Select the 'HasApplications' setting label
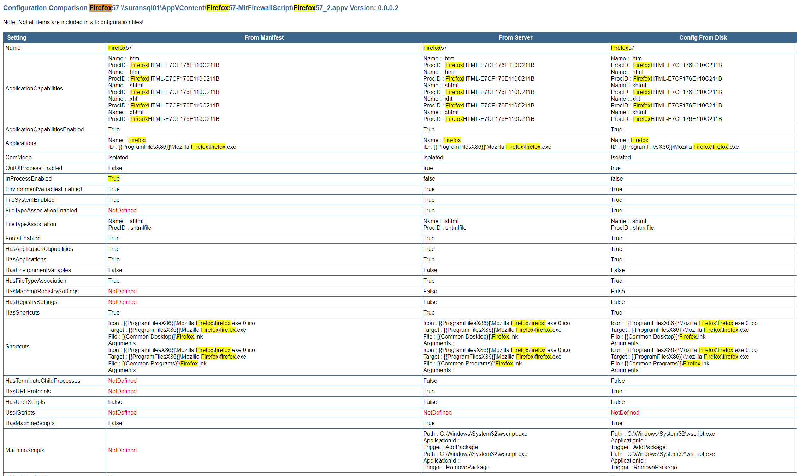The width and height of the screenshot is (799, 476). pyautogui.click(x=26, y=259)
